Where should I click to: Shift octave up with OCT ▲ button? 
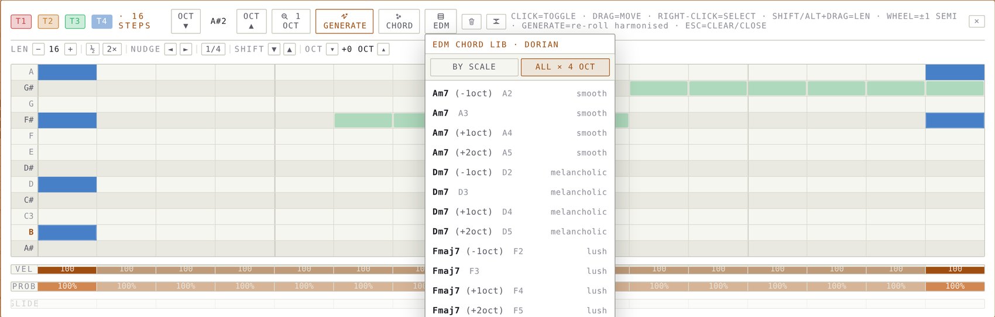252,21
